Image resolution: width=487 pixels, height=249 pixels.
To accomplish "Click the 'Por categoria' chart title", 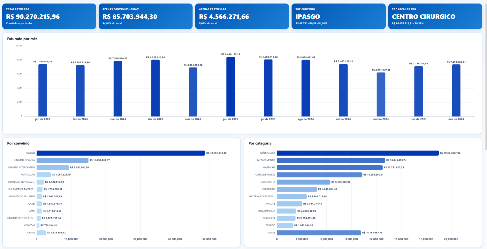I will click(260, 144).
